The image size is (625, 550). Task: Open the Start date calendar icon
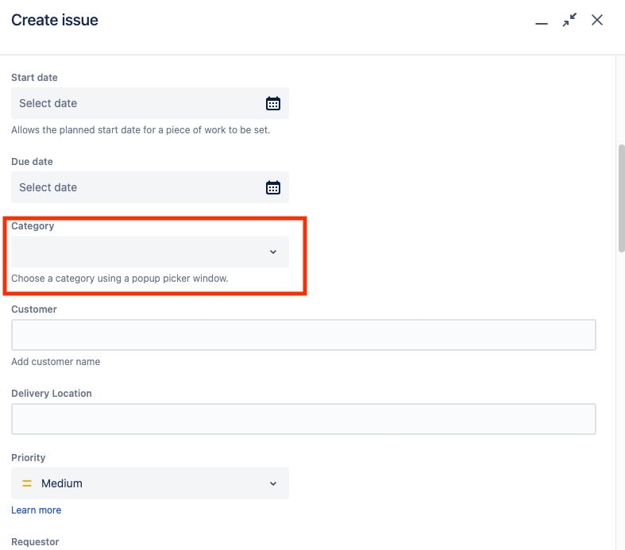[x=273, y=103]
